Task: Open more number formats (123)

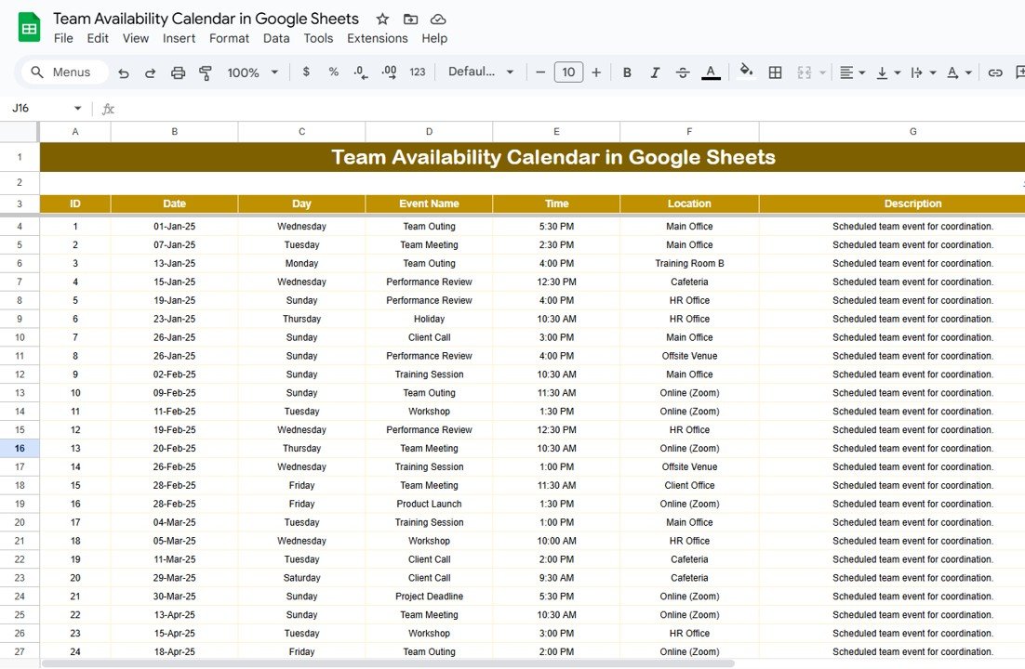Action: [417, 72]
